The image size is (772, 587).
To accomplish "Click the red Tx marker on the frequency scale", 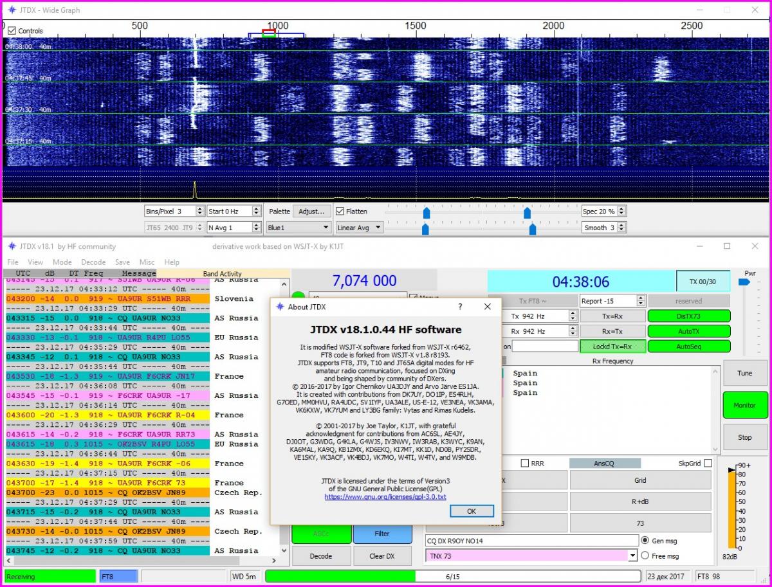I will 269,31.
